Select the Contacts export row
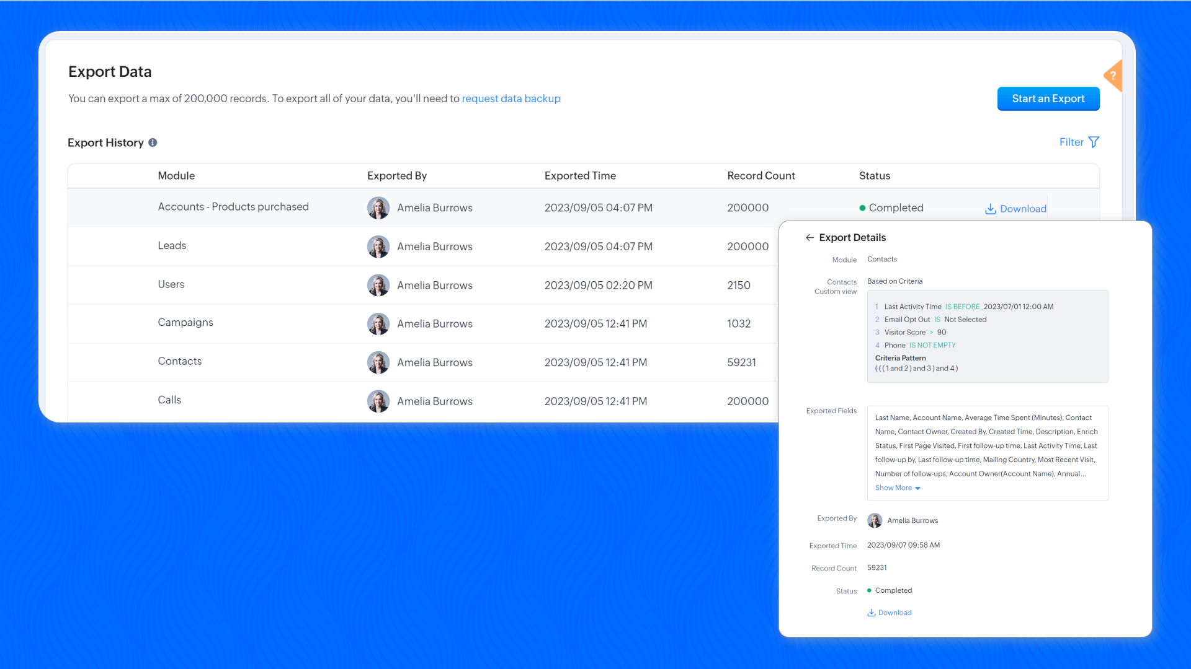Image resolution: width=1191 pixels, height=669 pixels. (x=180, y=361)
